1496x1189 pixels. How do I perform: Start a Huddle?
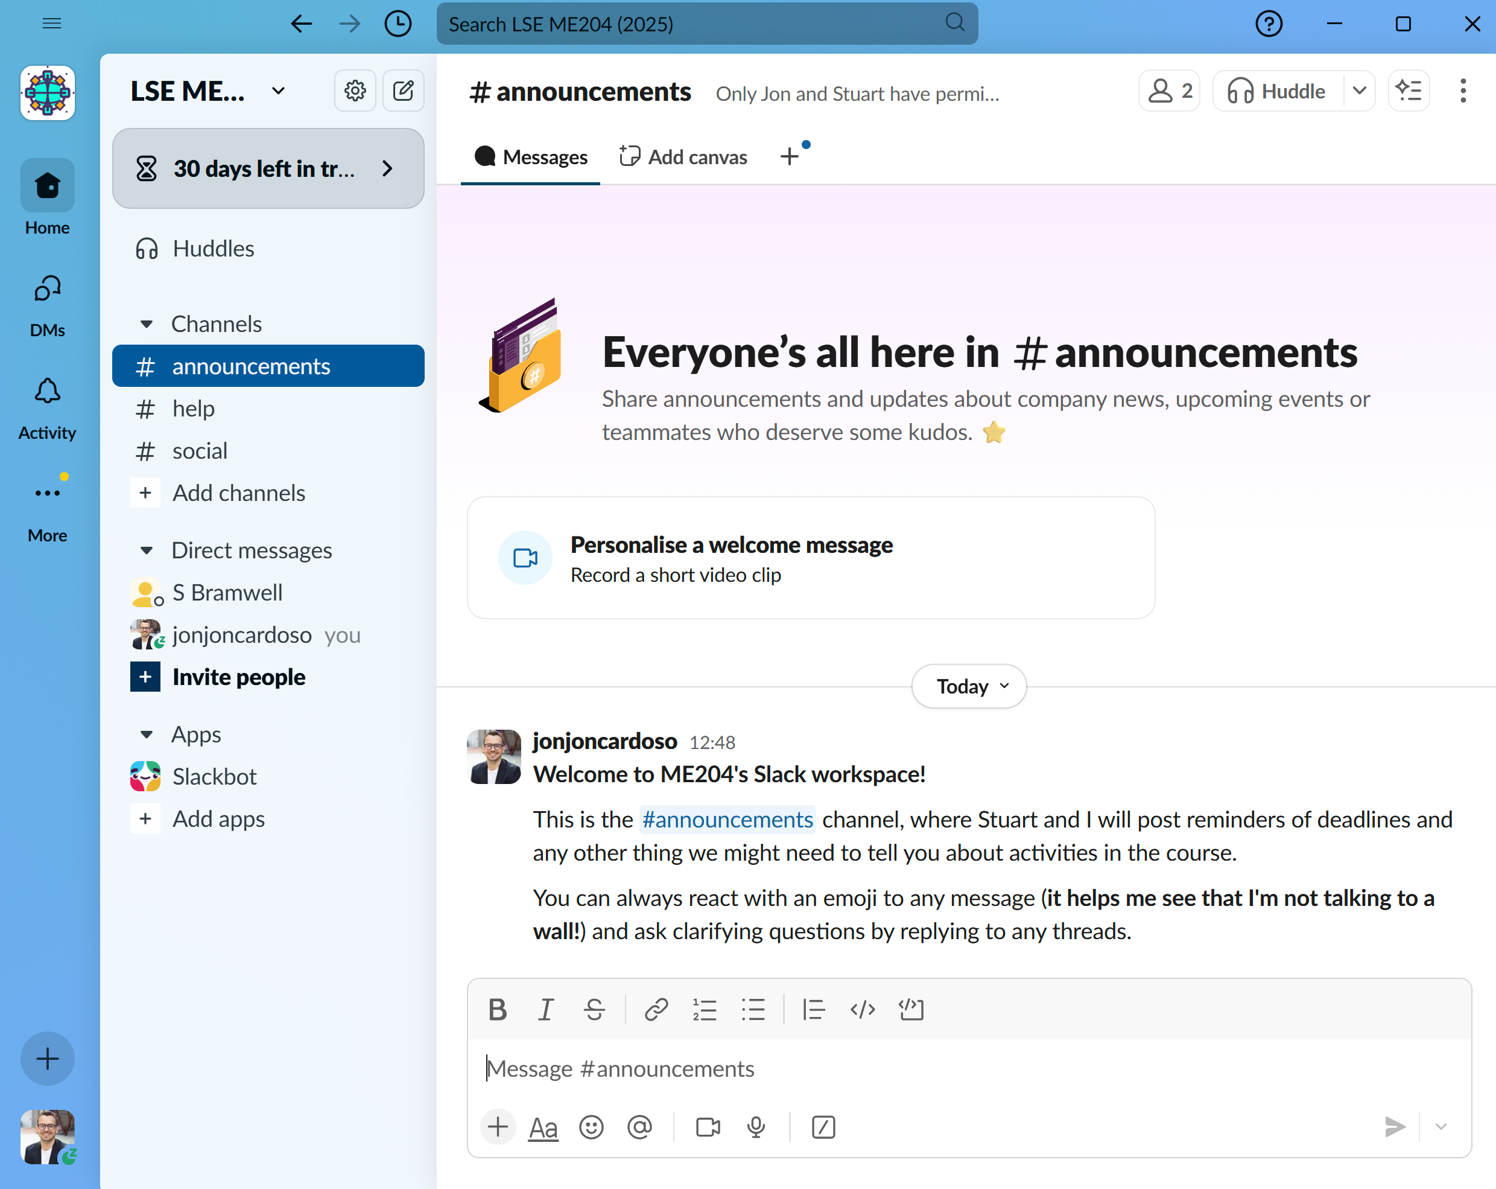tap(1277, 91)
